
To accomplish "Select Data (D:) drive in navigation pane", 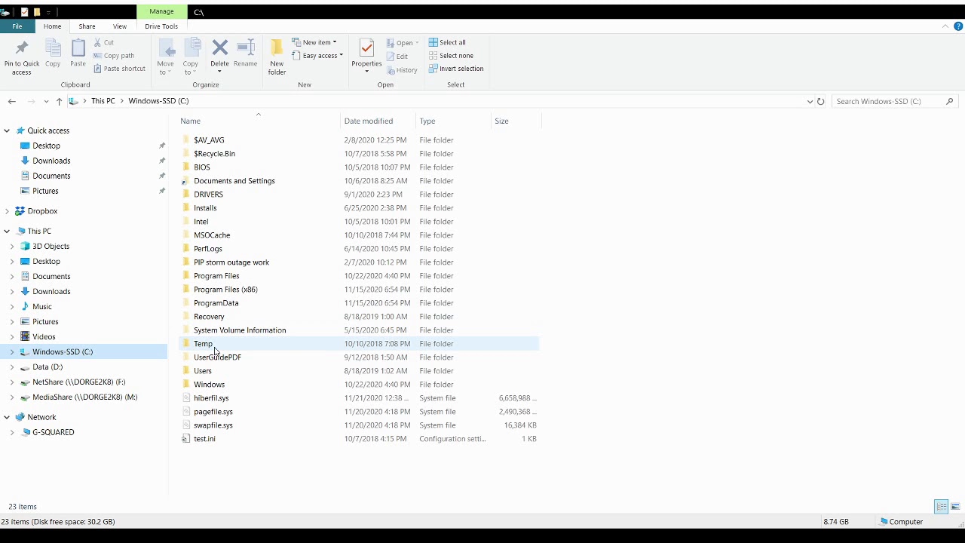I will pyautogui.click(x=47, y=367).
